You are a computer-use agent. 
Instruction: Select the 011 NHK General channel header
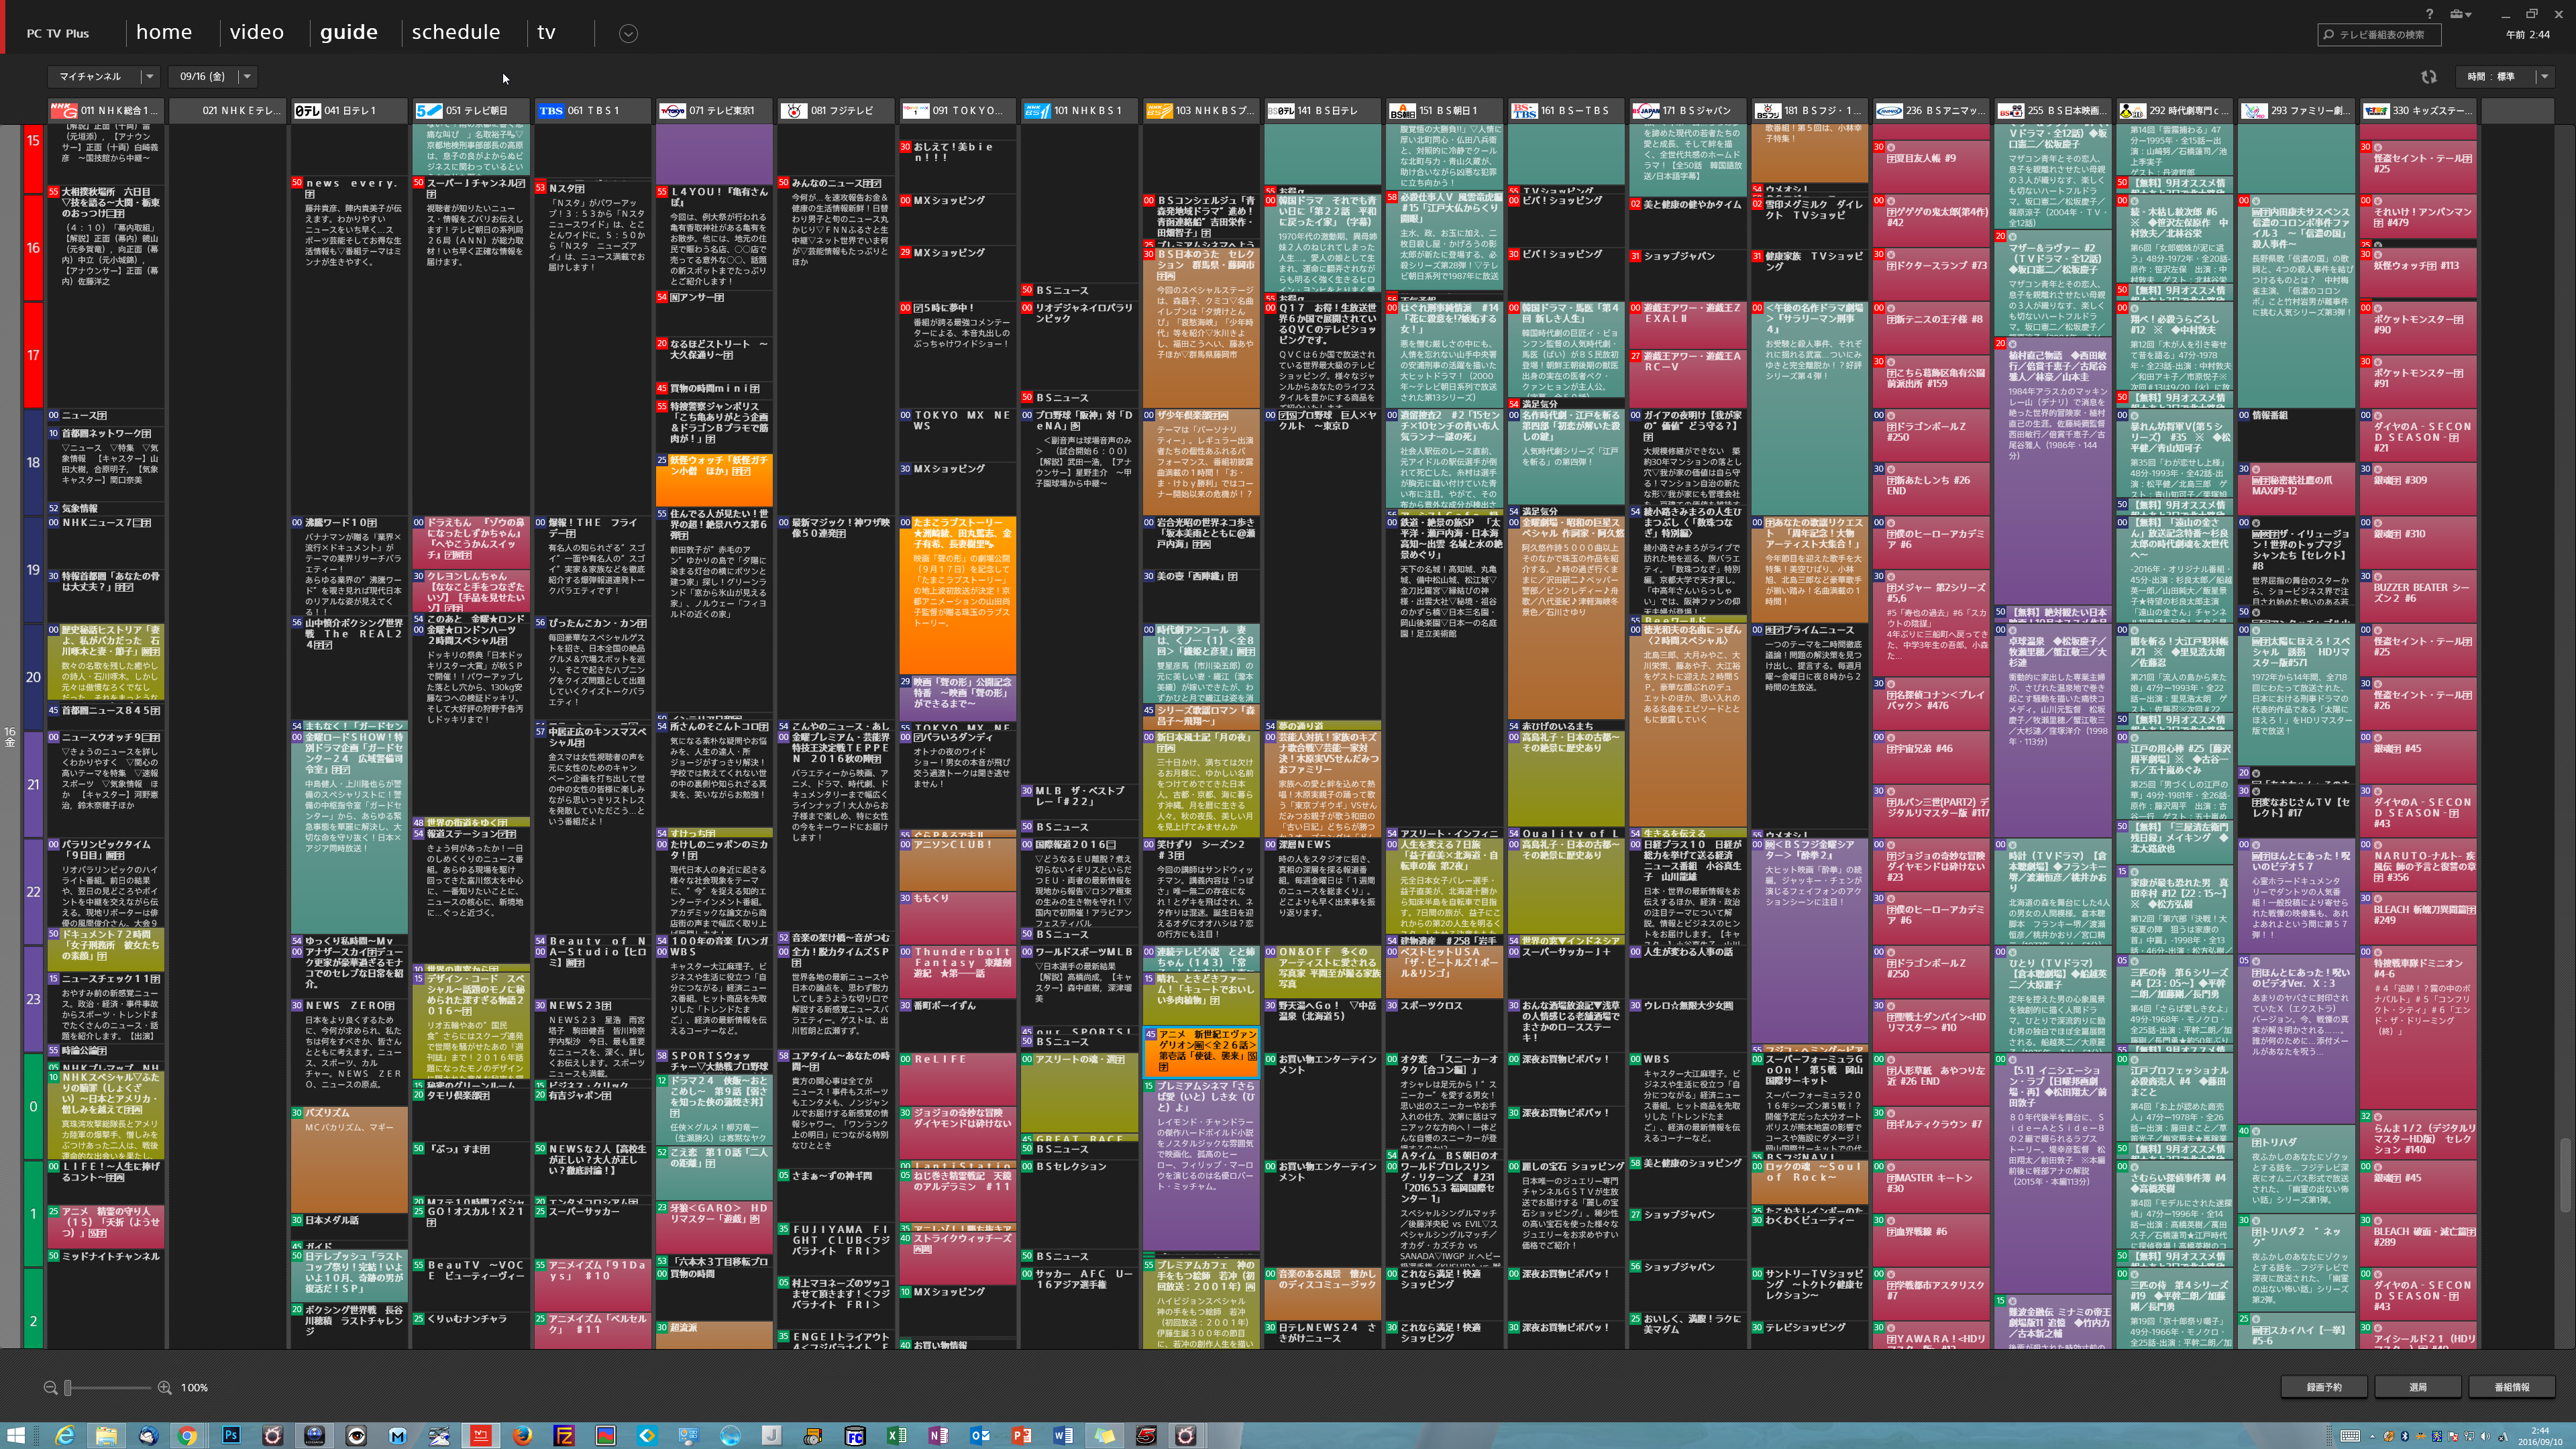[106, 110]
